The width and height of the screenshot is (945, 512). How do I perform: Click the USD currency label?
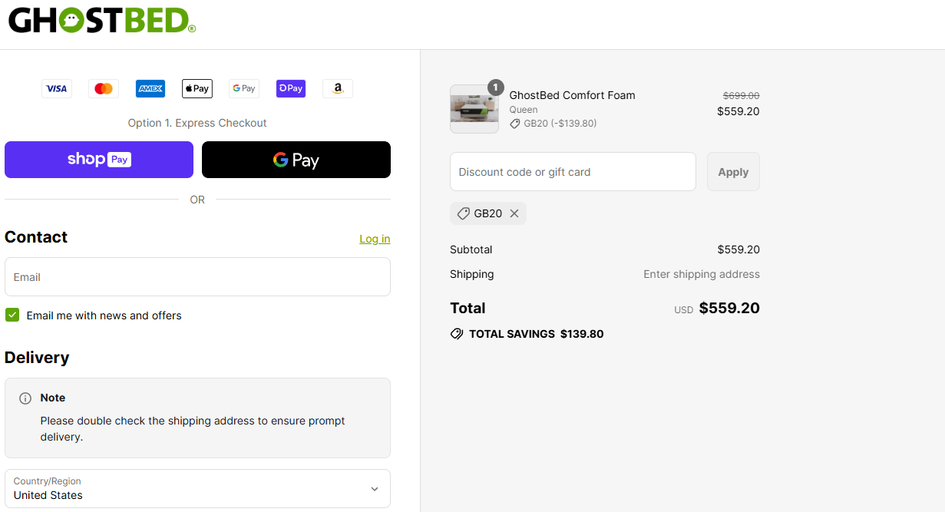[x=684, y=310]
